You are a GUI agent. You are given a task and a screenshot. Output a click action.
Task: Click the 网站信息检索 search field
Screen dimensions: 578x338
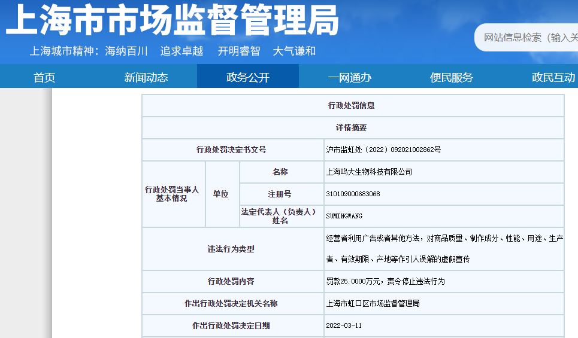click(x=527, y=38)
